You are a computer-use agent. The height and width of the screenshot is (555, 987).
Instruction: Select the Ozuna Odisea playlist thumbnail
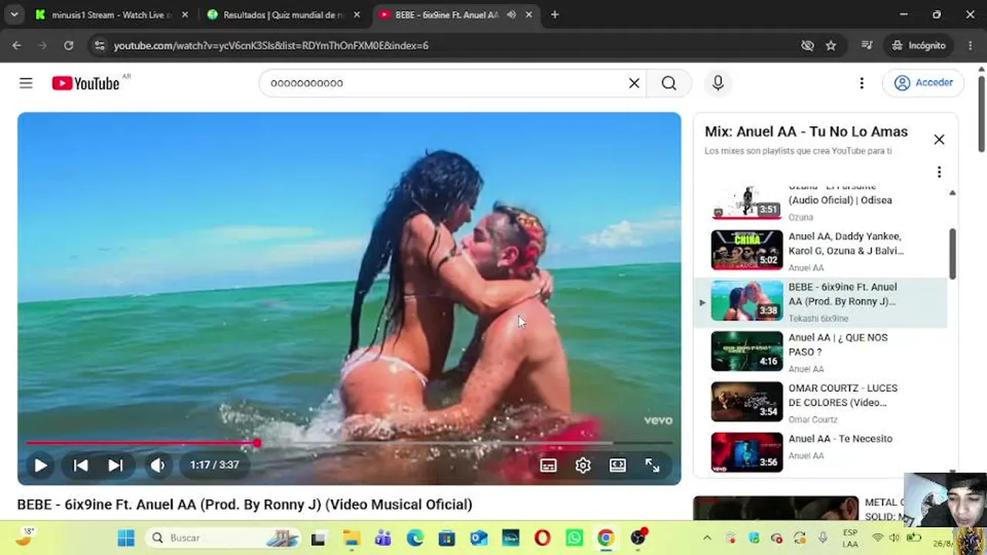coord(746,202)
